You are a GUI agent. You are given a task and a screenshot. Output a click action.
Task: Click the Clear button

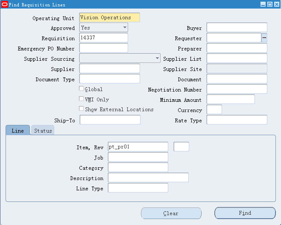pyautogui.click(x=171, y=213)
